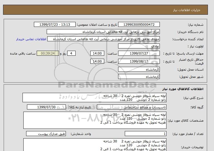Image resolution: width=214 pixels, height=151 pixels.
Task: Click the اطلاعات کالاهای مورد نیاز section heading
Action: pyautogui.click(x=183, y=89)
